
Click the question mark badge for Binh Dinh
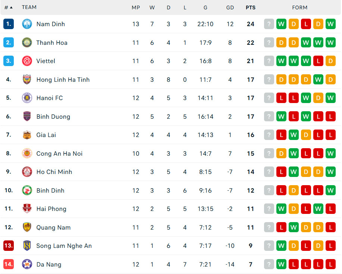pos(269,190)
